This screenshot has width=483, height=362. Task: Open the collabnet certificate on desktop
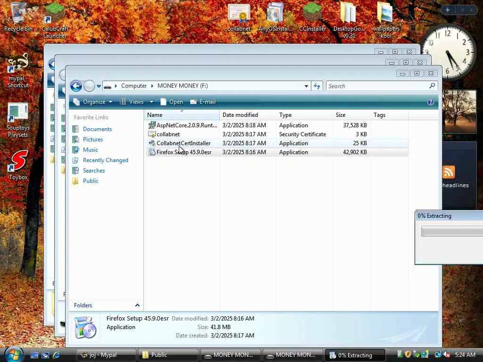tap(239, 17)
